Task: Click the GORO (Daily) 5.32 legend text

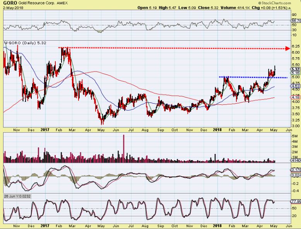Action: coord(27,43)
